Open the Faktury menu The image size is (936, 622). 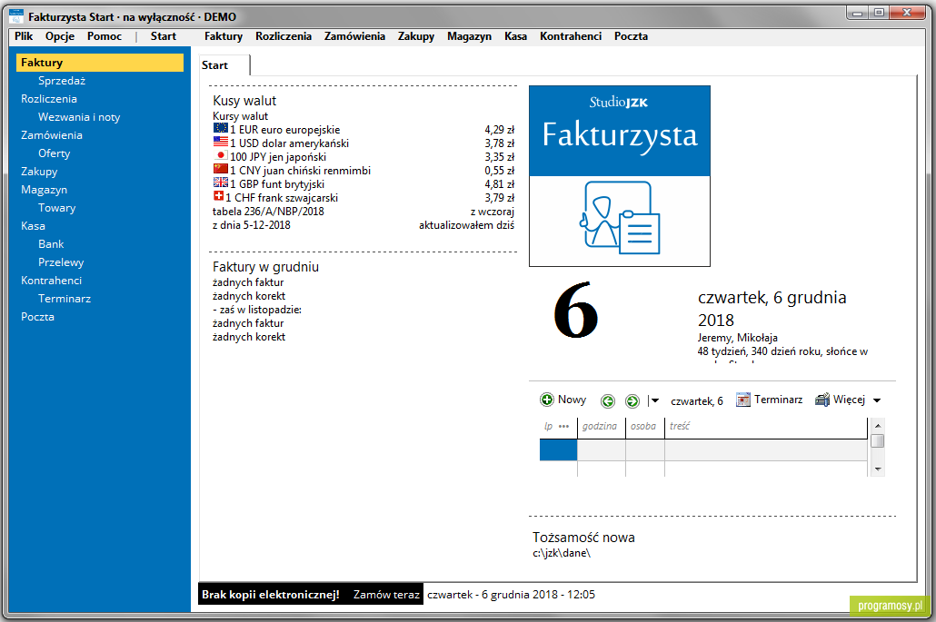(224, 36)
